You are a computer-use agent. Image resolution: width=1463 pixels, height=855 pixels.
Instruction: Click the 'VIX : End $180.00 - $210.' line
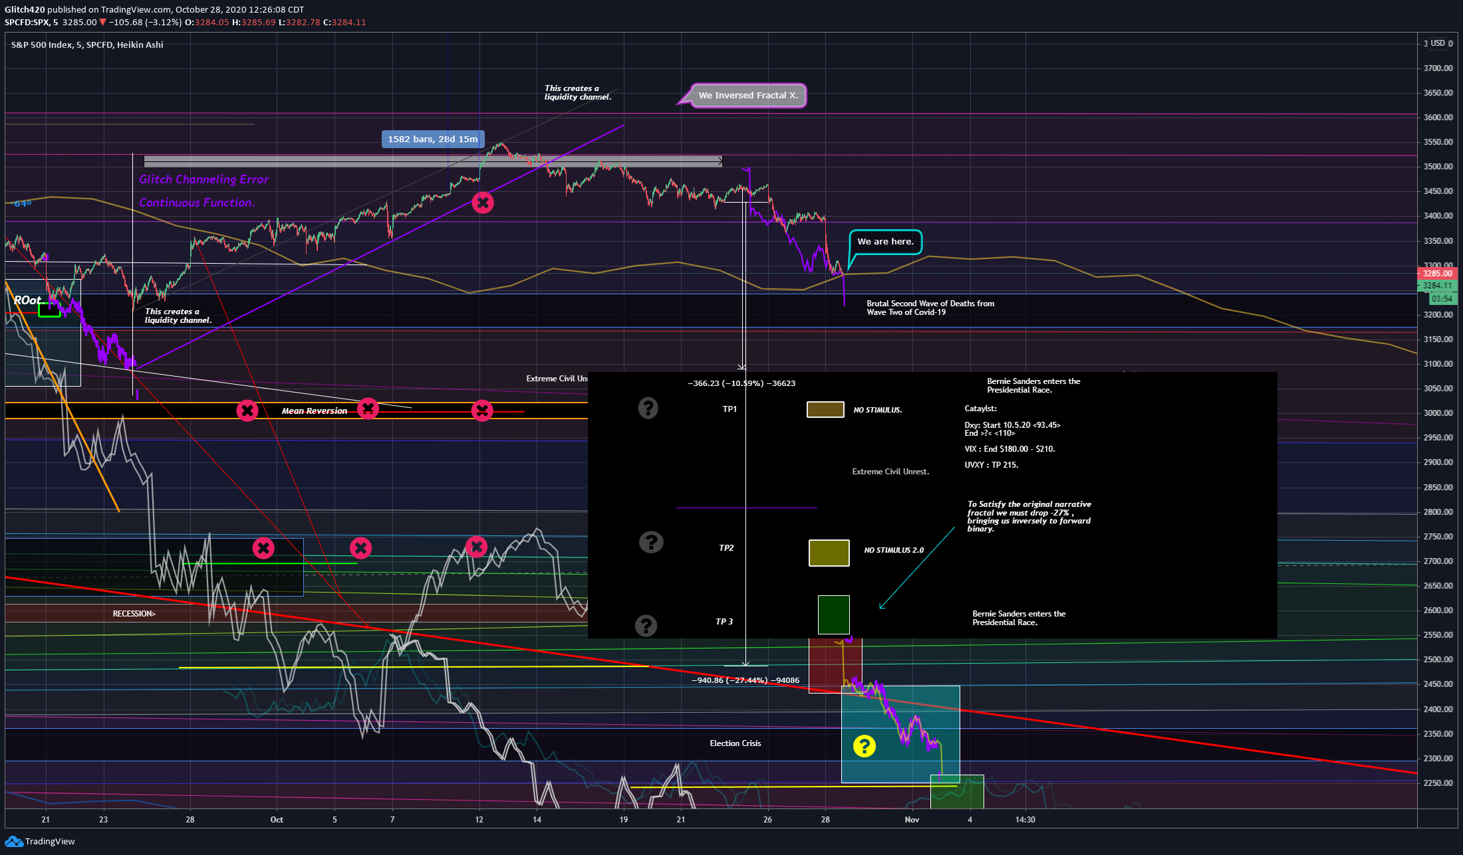tap(1009, 449)
